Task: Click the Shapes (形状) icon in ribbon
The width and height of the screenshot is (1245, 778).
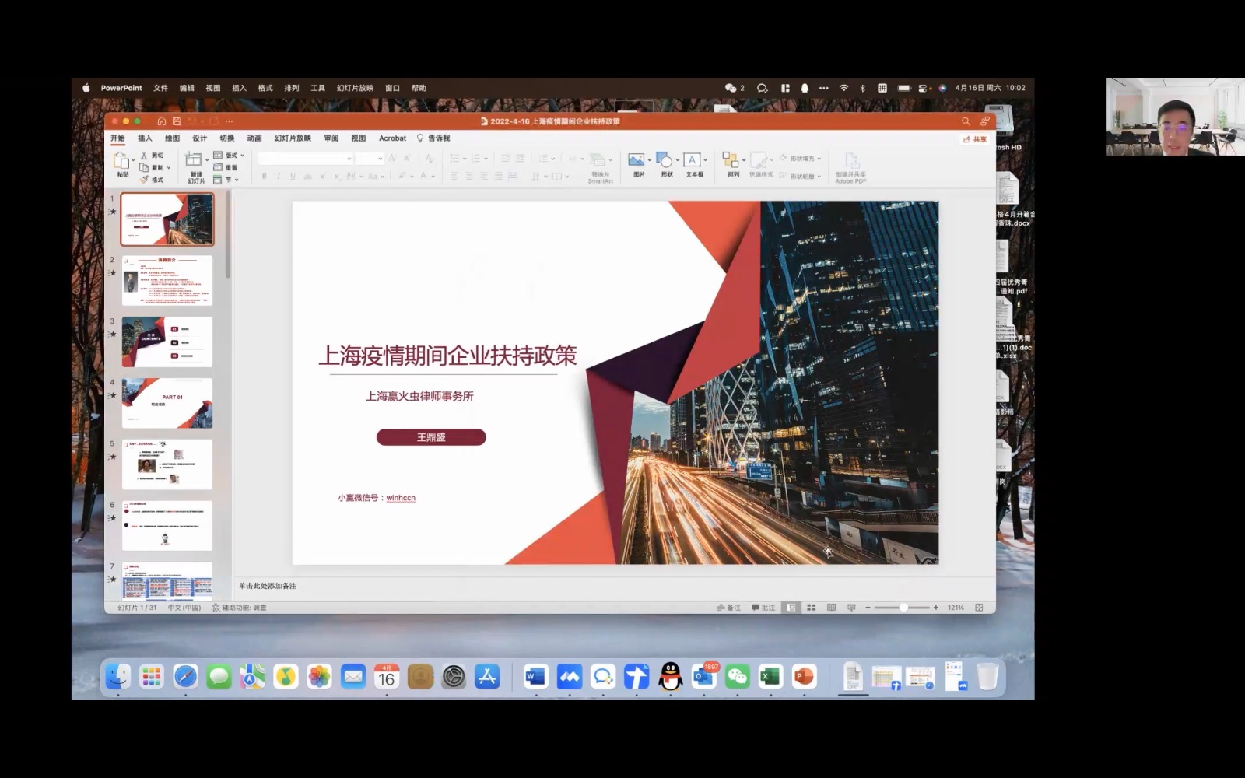Action: point(665,160)
